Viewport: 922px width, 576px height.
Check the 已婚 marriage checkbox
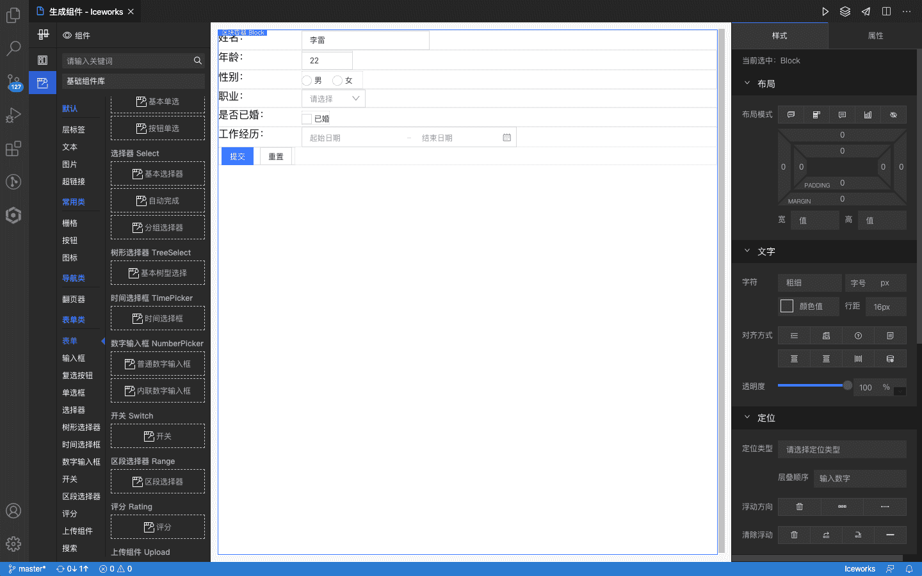306,118
